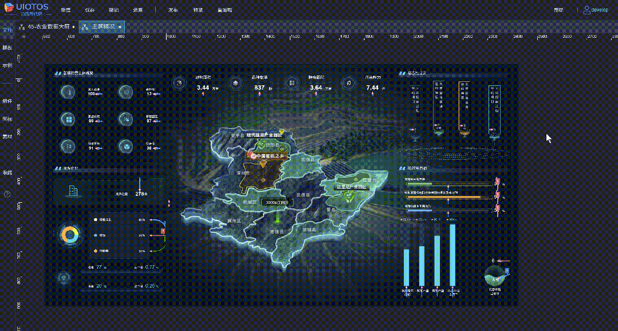The image size is (618, 331).
Task: Switch to the 45-农业数据大屏 tab
Action: (x=49, y=27)
